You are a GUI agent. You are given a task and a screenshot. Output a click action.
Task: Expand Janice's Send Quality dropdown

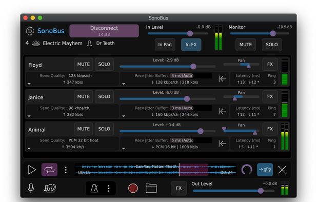[29, 116]
